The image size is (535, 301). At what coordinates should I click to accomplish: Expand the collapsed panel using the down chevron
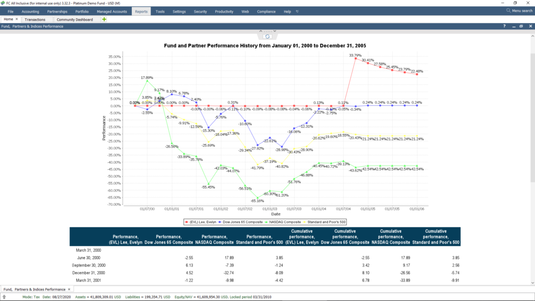[x=275, y=31]
